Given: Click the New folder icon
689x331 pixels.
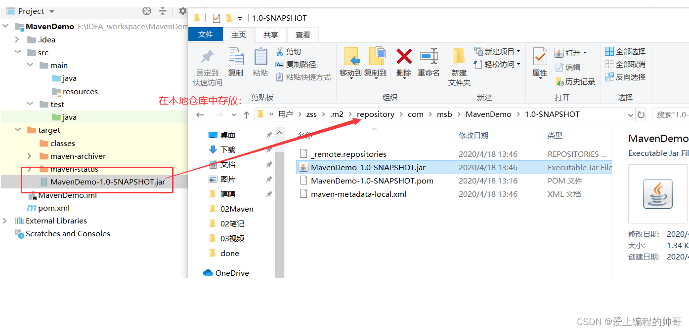Looking at the screenshot, I should click(459, 57).
